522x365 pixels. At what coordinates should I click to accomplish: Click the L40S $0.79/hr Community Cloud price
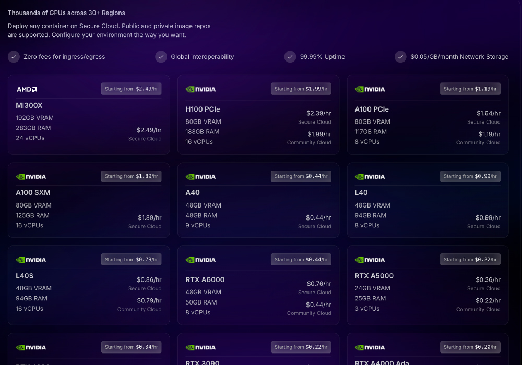point(149,301)
